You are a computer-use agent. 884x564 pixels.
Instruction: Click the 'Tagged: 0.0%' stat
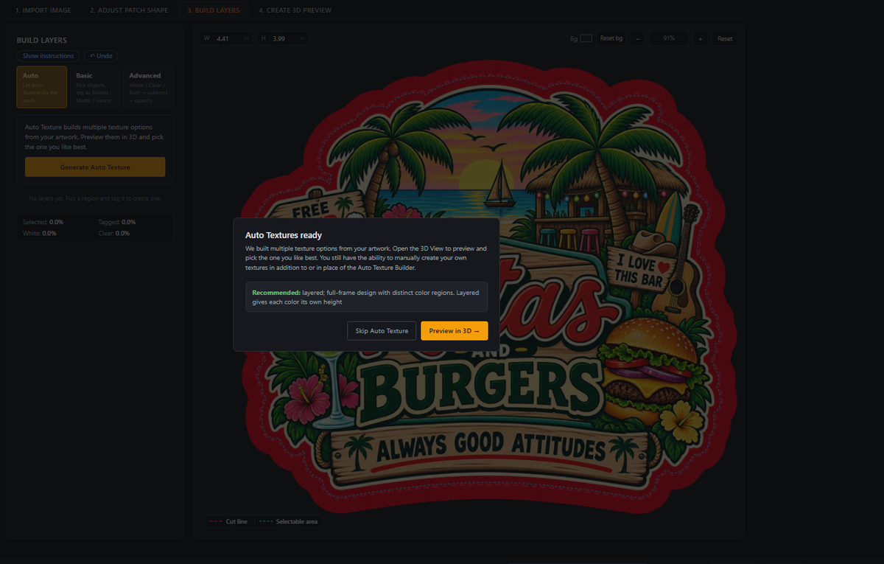[117, 222]
